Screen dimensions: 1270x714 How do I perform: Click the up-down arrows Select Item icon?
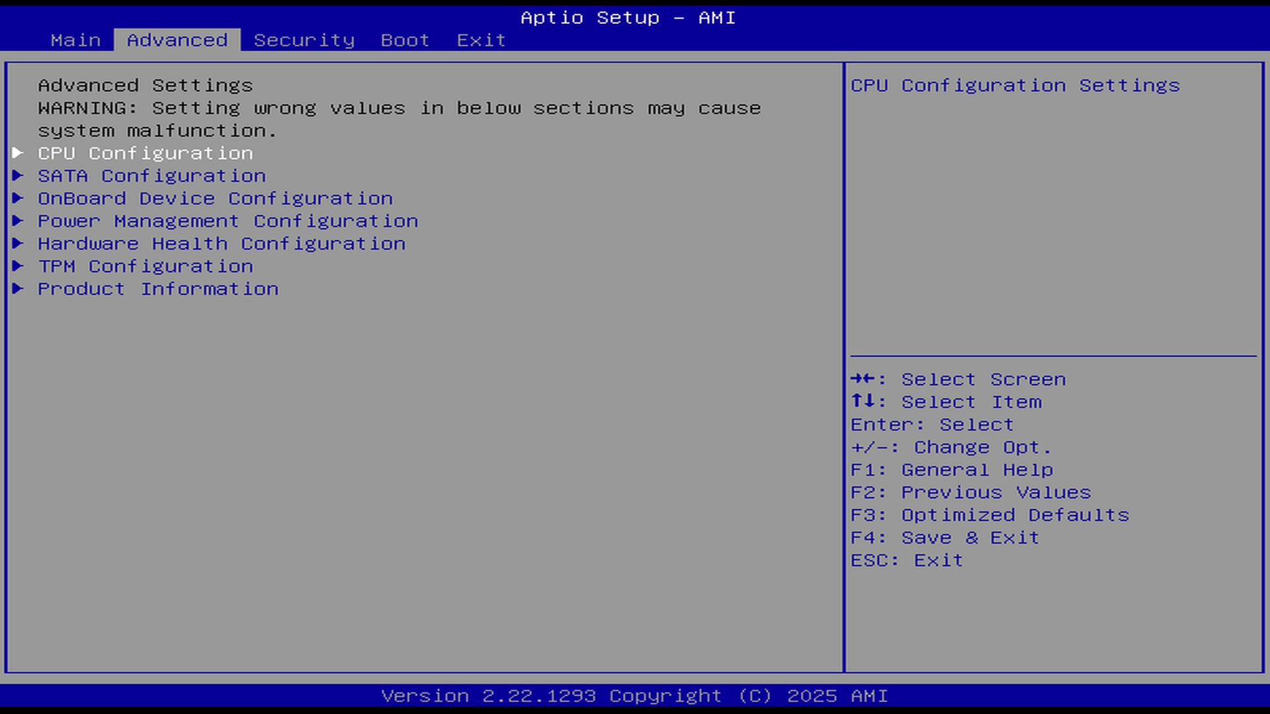(863, 401)
